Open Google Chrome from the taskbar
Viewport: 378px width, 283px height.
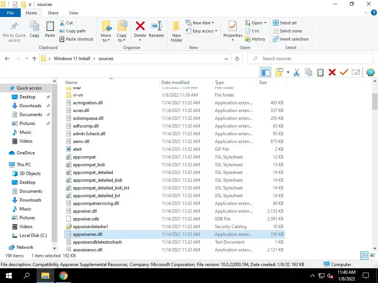point(63,276)
